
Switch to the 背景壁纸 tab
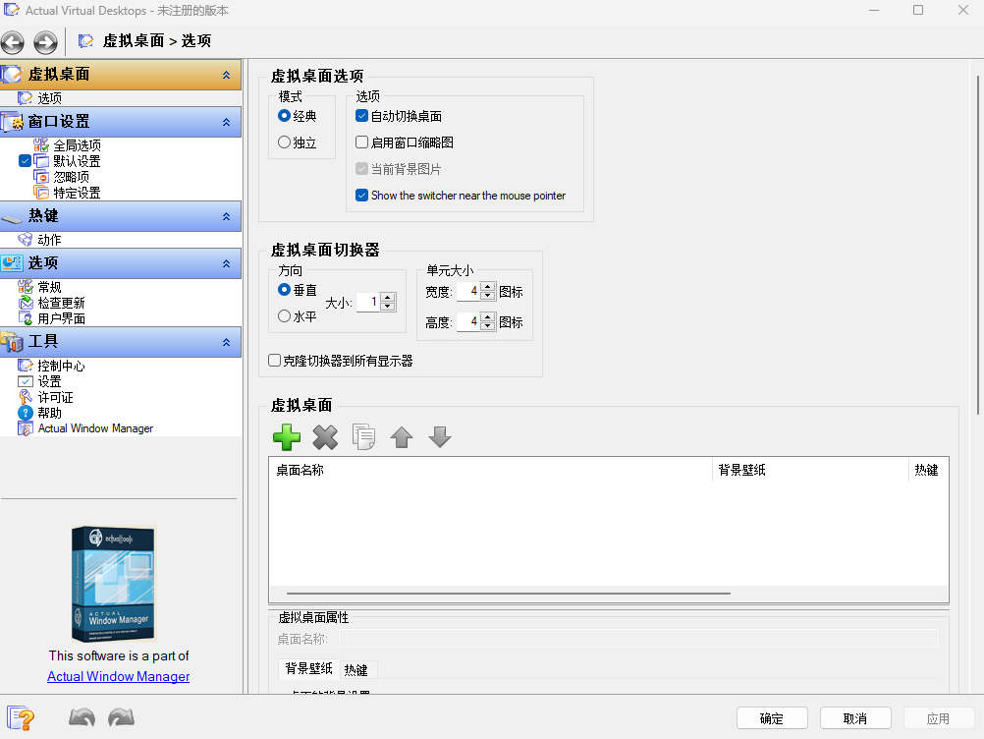(x=308, y=668)
